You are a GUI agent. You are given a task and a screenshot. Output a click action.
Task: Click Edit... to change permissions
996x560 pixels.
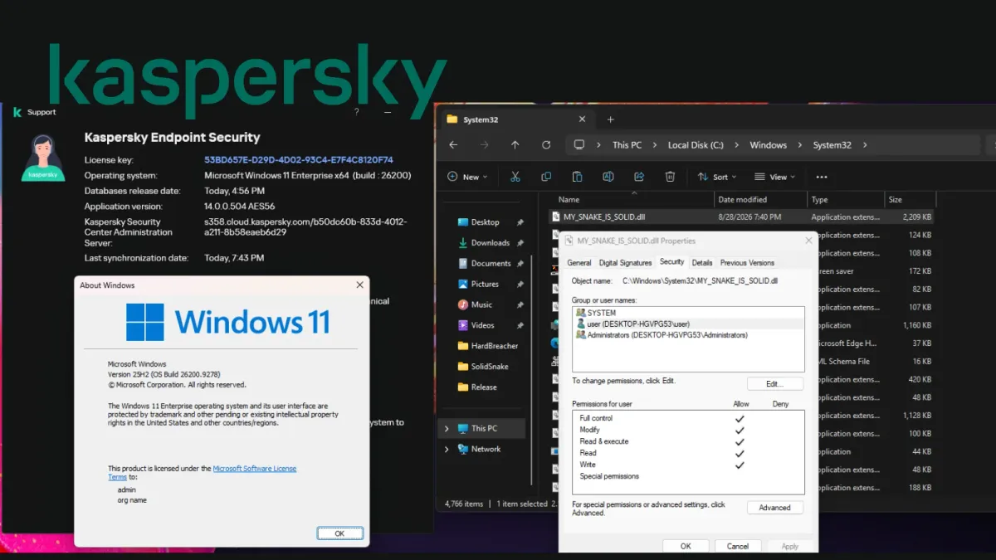click(x=775, y=384)
